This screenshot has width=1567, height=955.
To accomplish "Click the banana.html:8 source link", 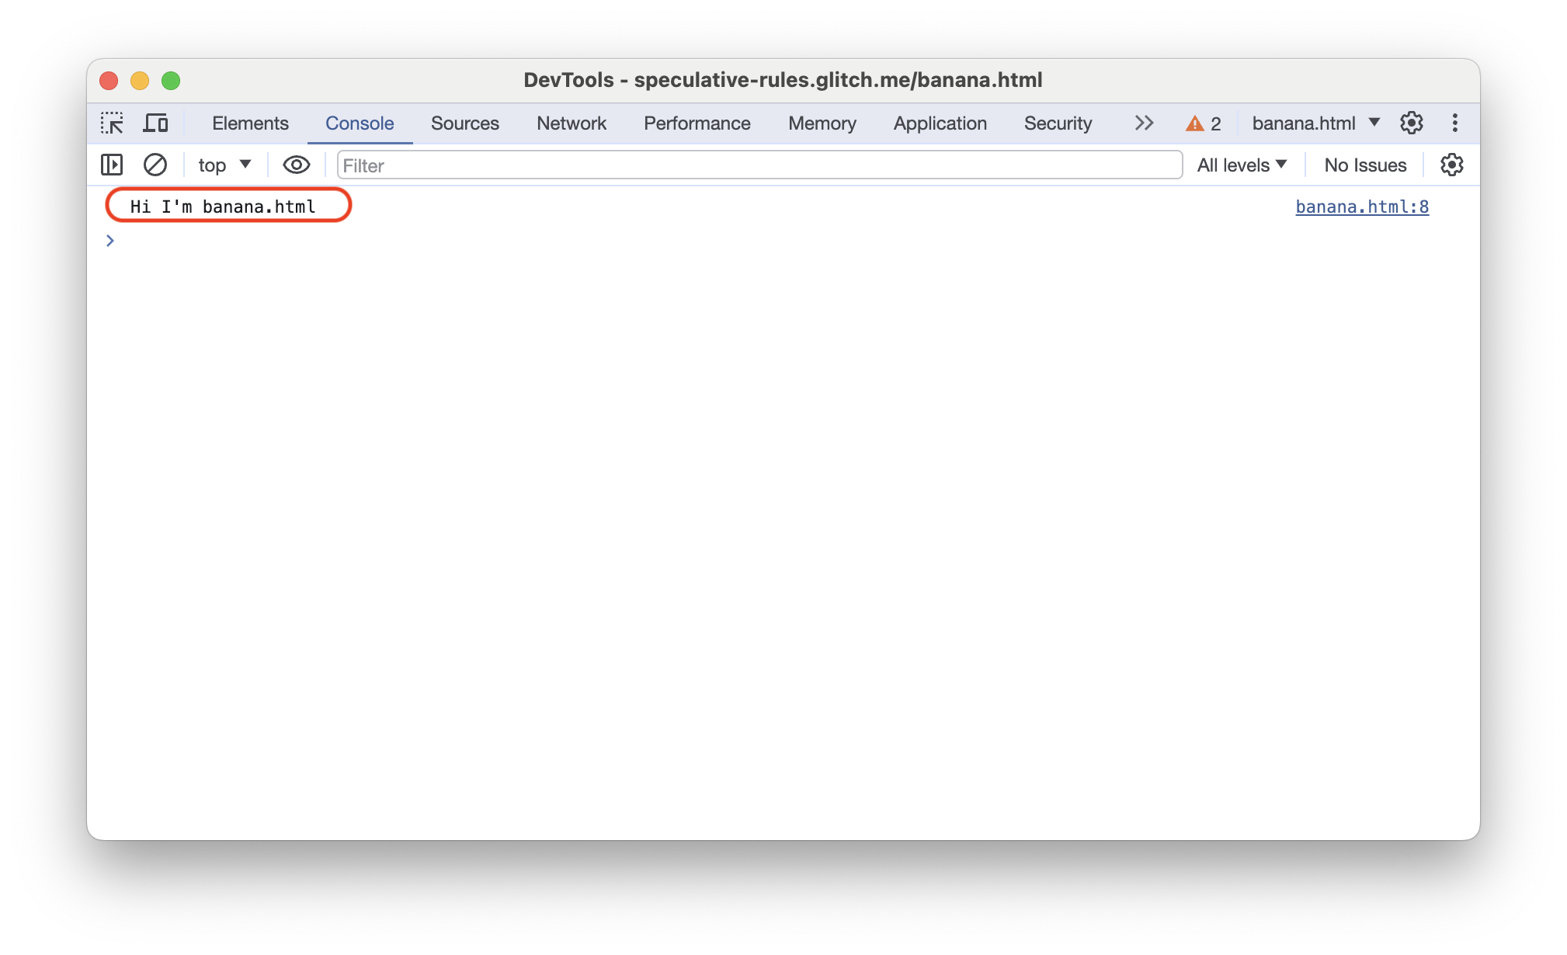I will [x=1360, y=206].
